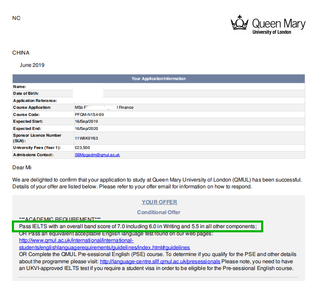Click the Queen Mary University of London logo
This screenshot has width=317, height=281.
(268, 25)
